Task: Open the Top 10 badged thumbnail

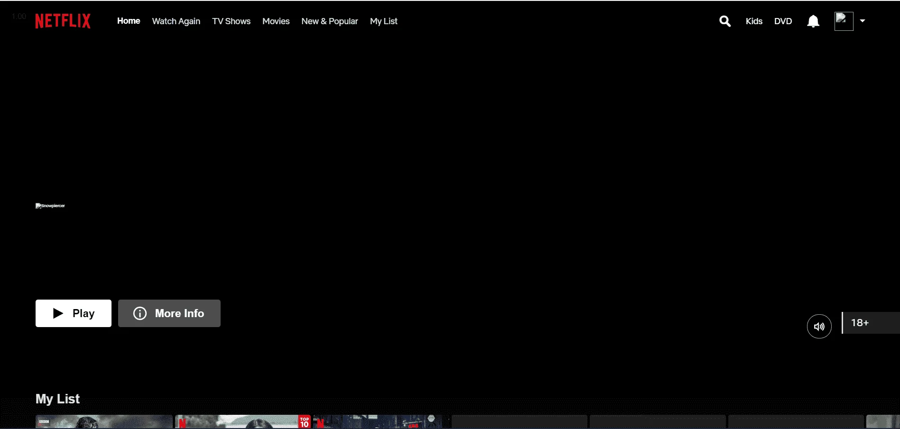Action: click(243, 422)
